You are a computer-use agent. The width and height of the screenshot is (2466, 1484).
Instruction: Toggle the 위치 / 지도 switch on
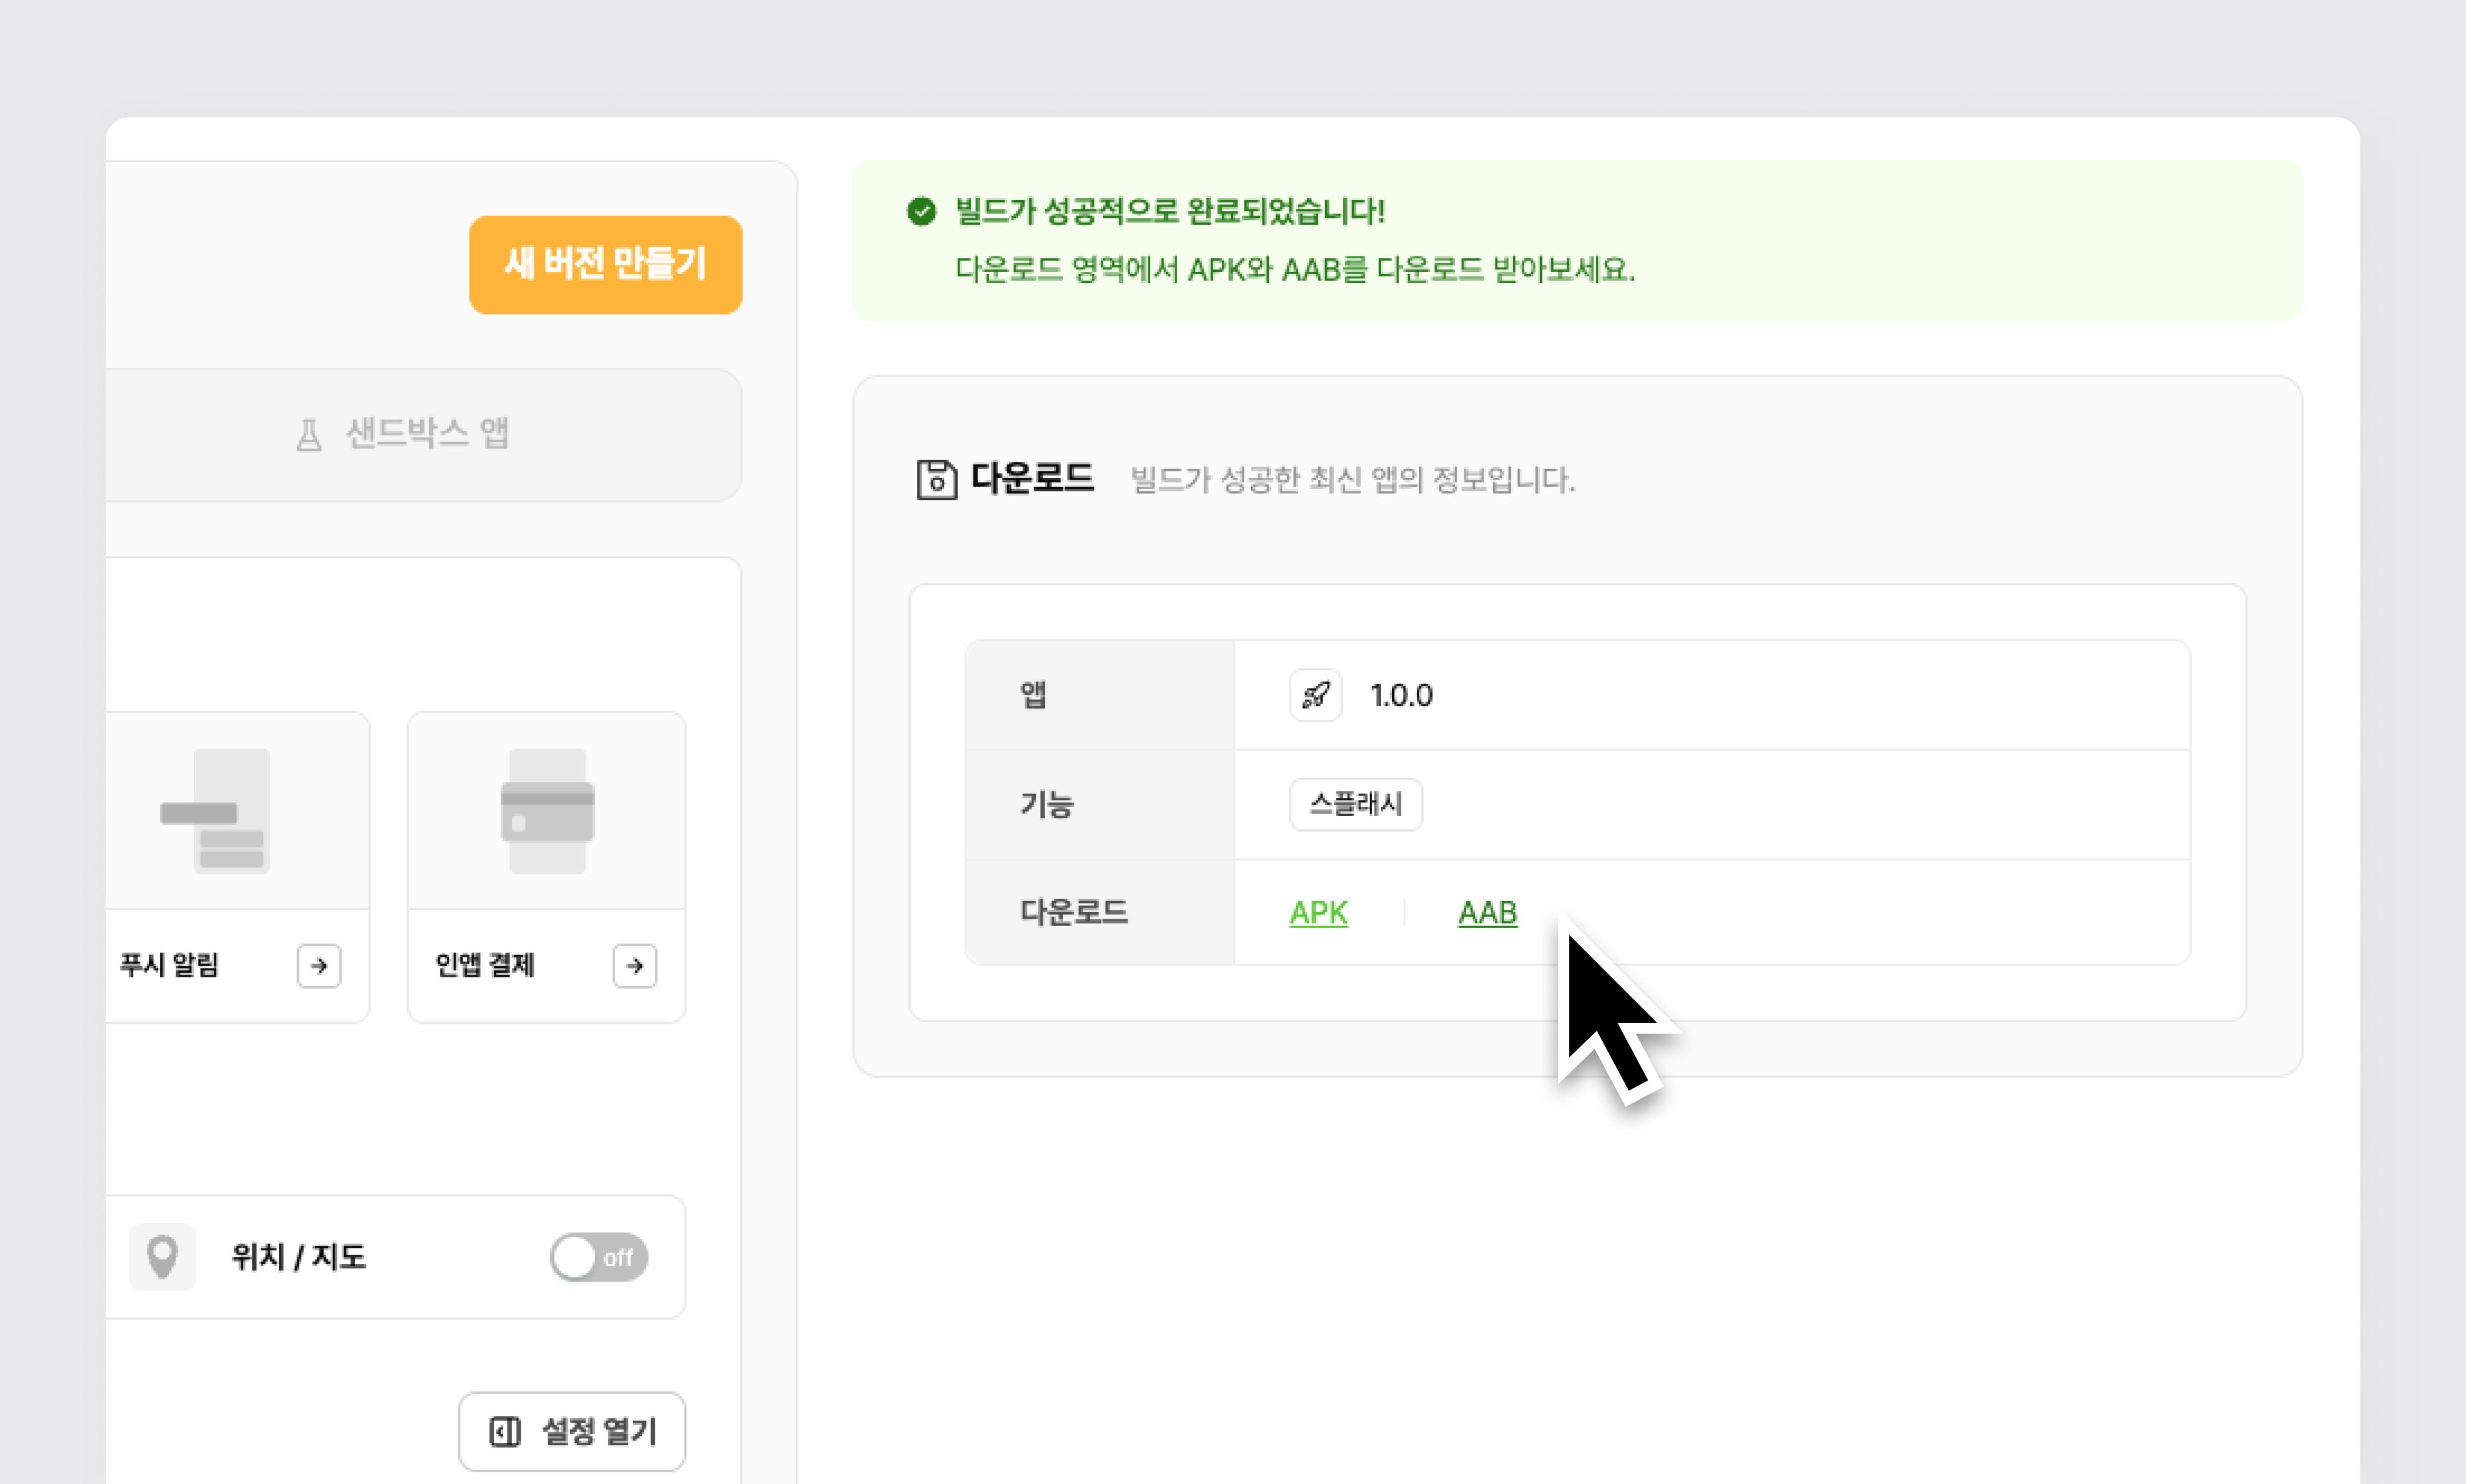point(598,1257)
